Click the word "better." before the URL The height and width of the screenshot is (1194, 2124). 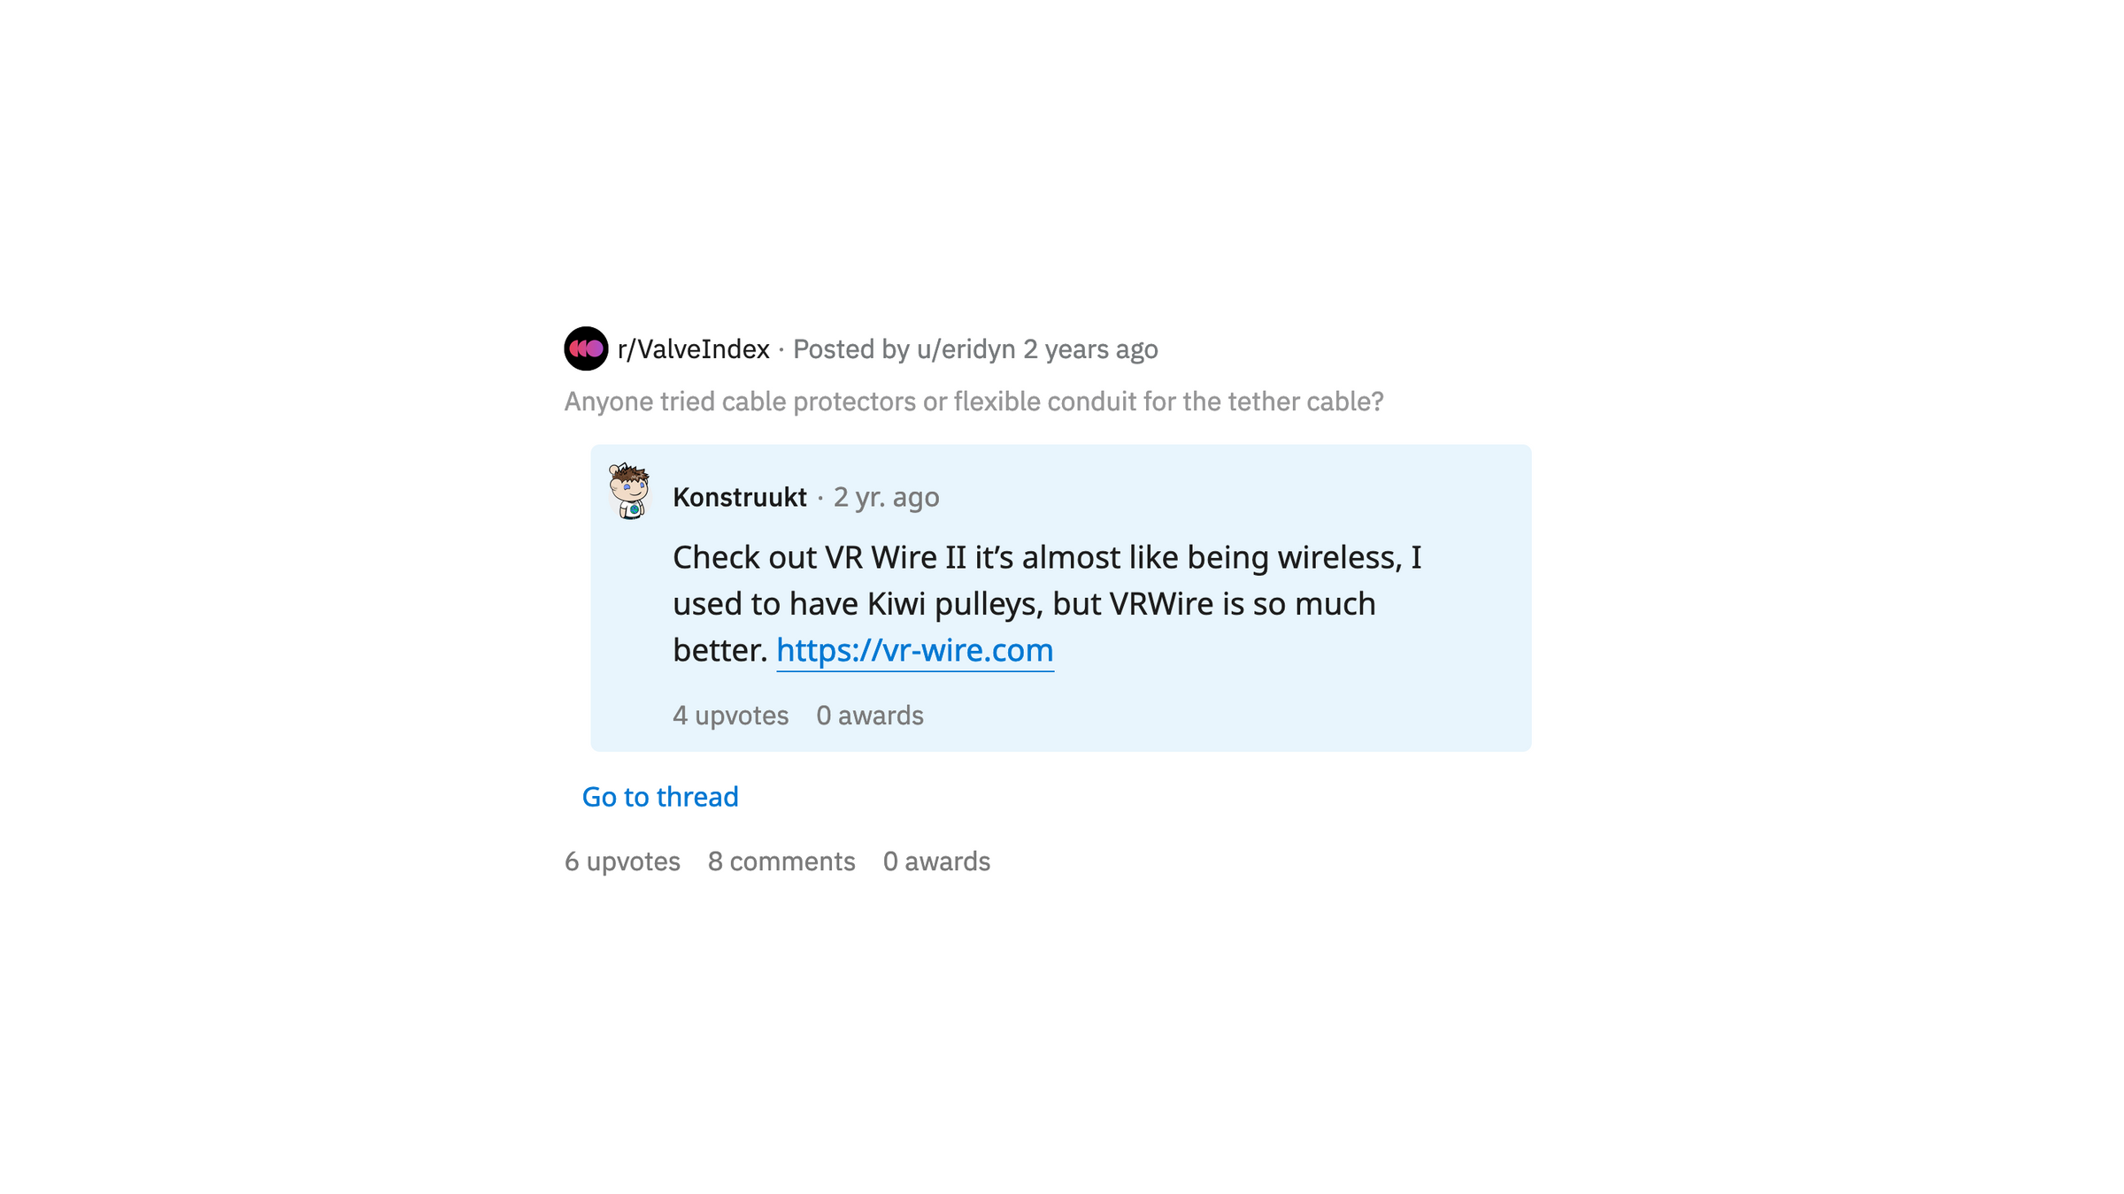(x=720, y=650)
